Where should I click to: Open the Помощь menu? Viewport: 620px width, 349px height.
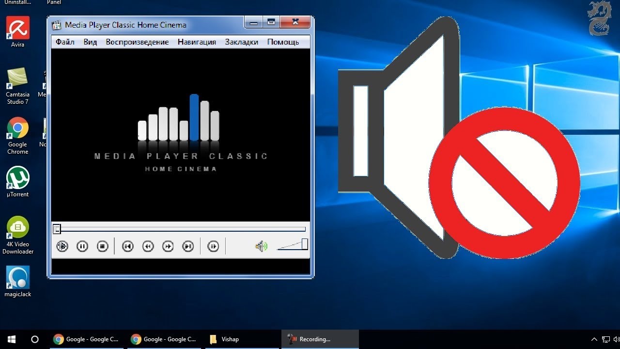[x=283, y=42]
